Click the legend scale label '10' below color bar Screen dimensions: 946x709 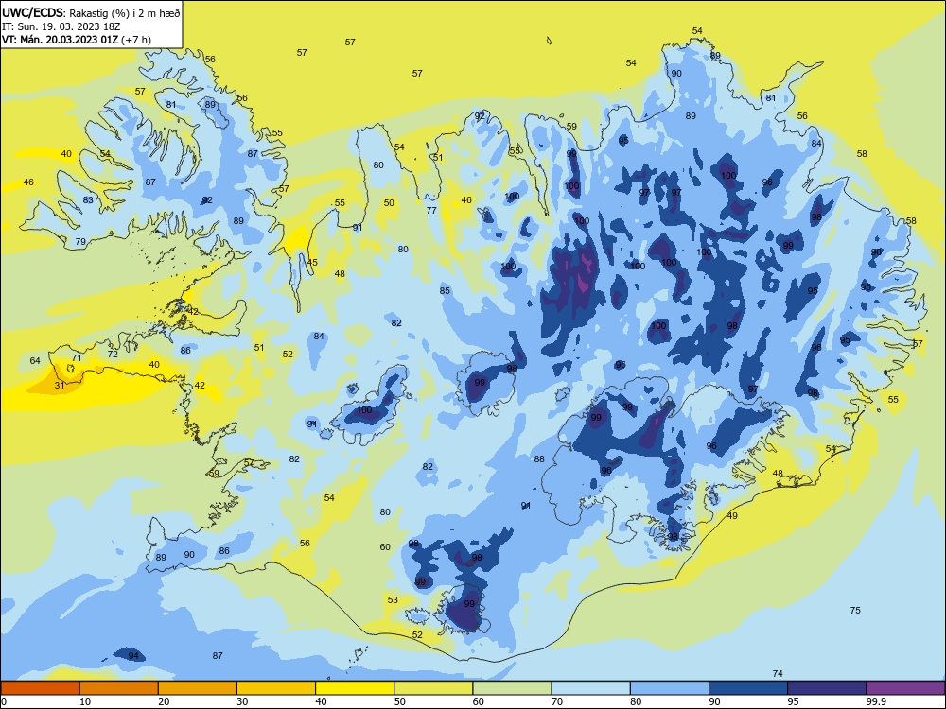click(85, 701)
